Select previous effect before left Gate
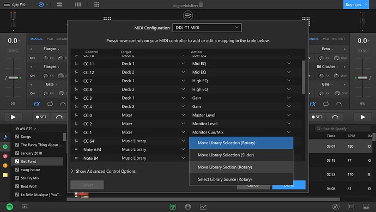Viewport: 376px width, 212px height. [x=31, y=84]
